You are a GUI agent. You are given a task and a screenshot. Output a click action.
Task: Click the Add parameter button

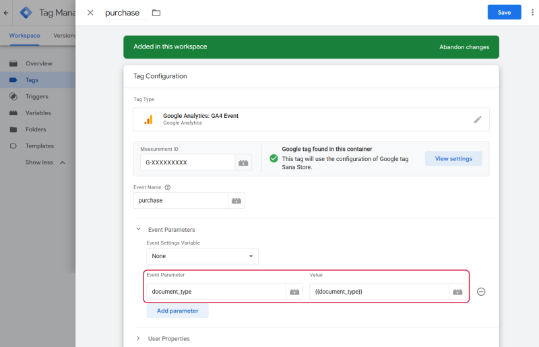point(177,311)
